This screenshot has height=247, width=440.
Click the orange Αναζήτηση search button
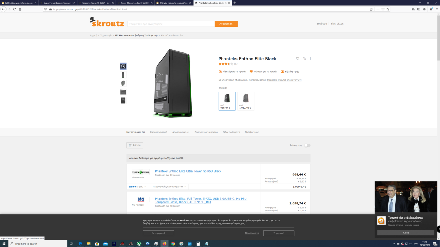[226, 24]
